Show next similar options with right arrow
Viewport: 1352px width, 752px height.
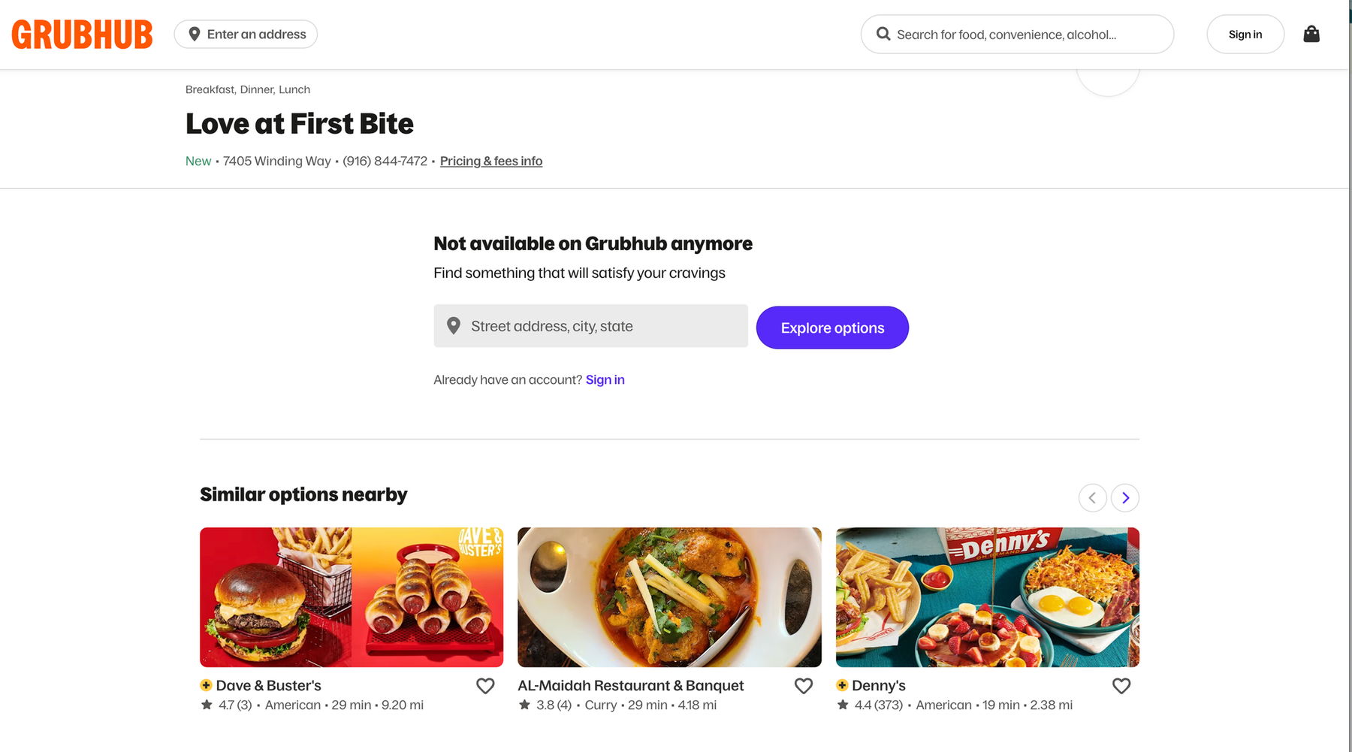tap(1125, 497)
